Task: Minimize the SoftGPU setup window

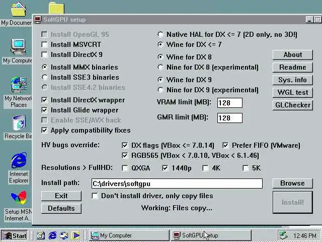Action: [x=309, y=20]
